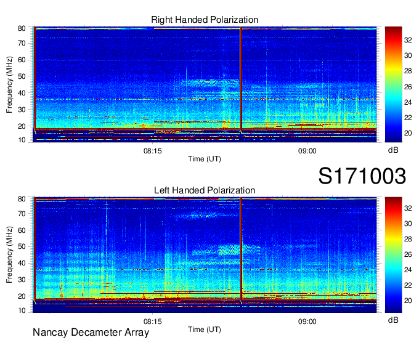The height and width of the screenshot is (340, 419).
Task: Click the 09:00 tick label under the top plot
Action: tap(307, 151)
